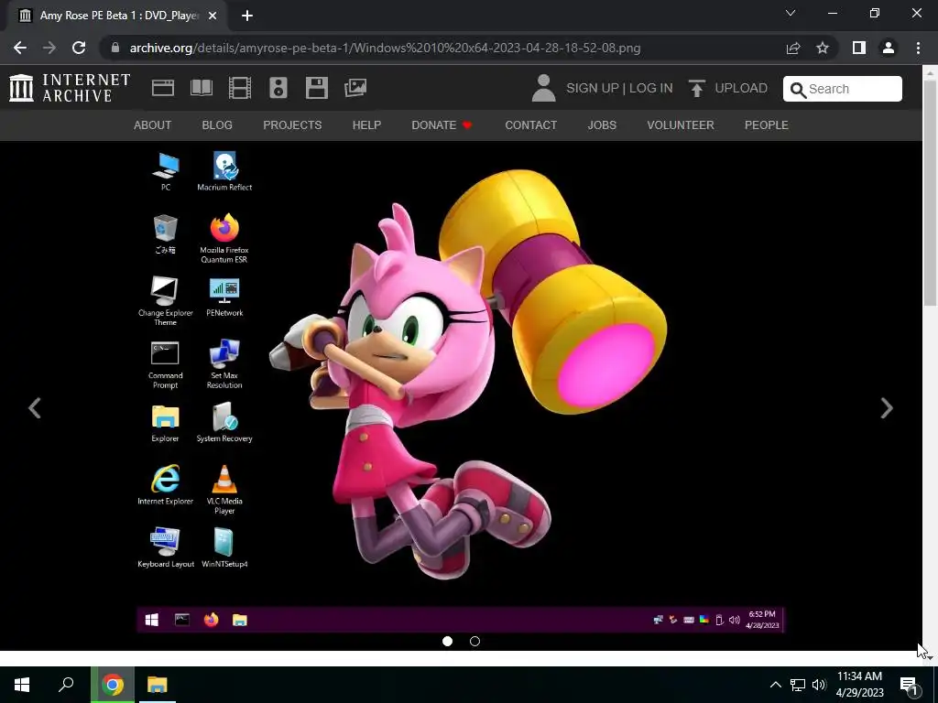Open the ABOUT menu item
Image resolution: width=938 pixels, height=703 pixels.
click(153, 124)
